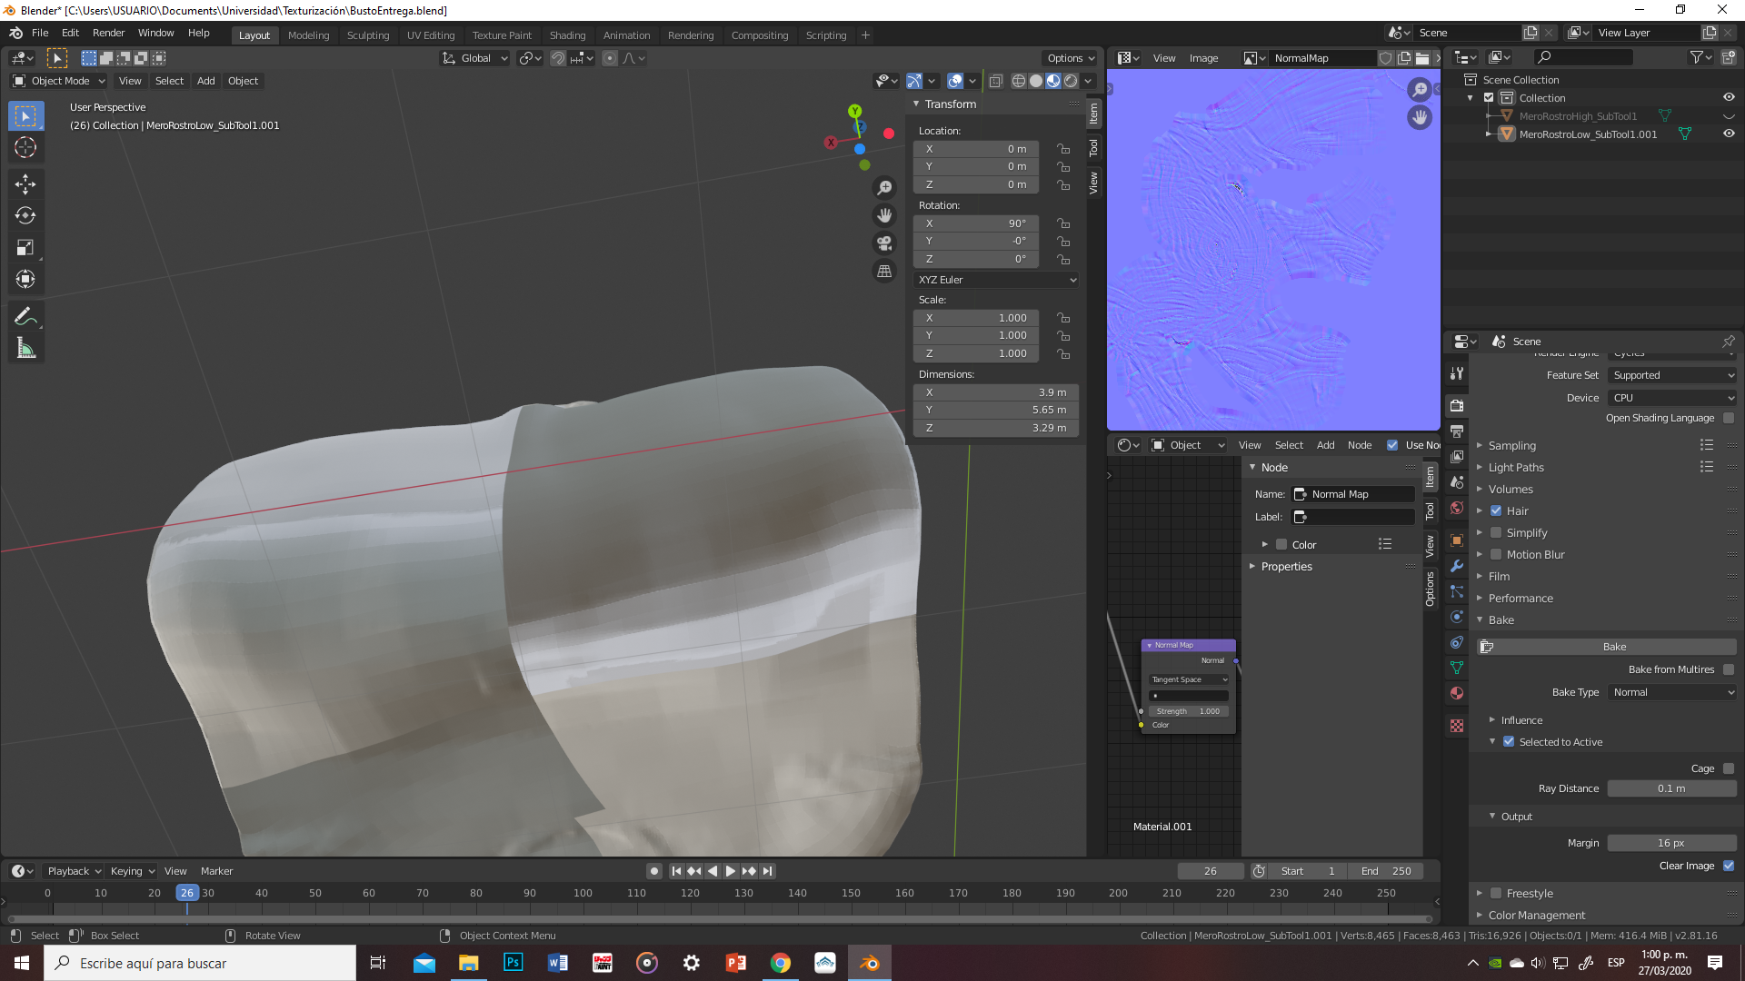
Task: Click the Bake button
Action: (x=1608, y=647)
